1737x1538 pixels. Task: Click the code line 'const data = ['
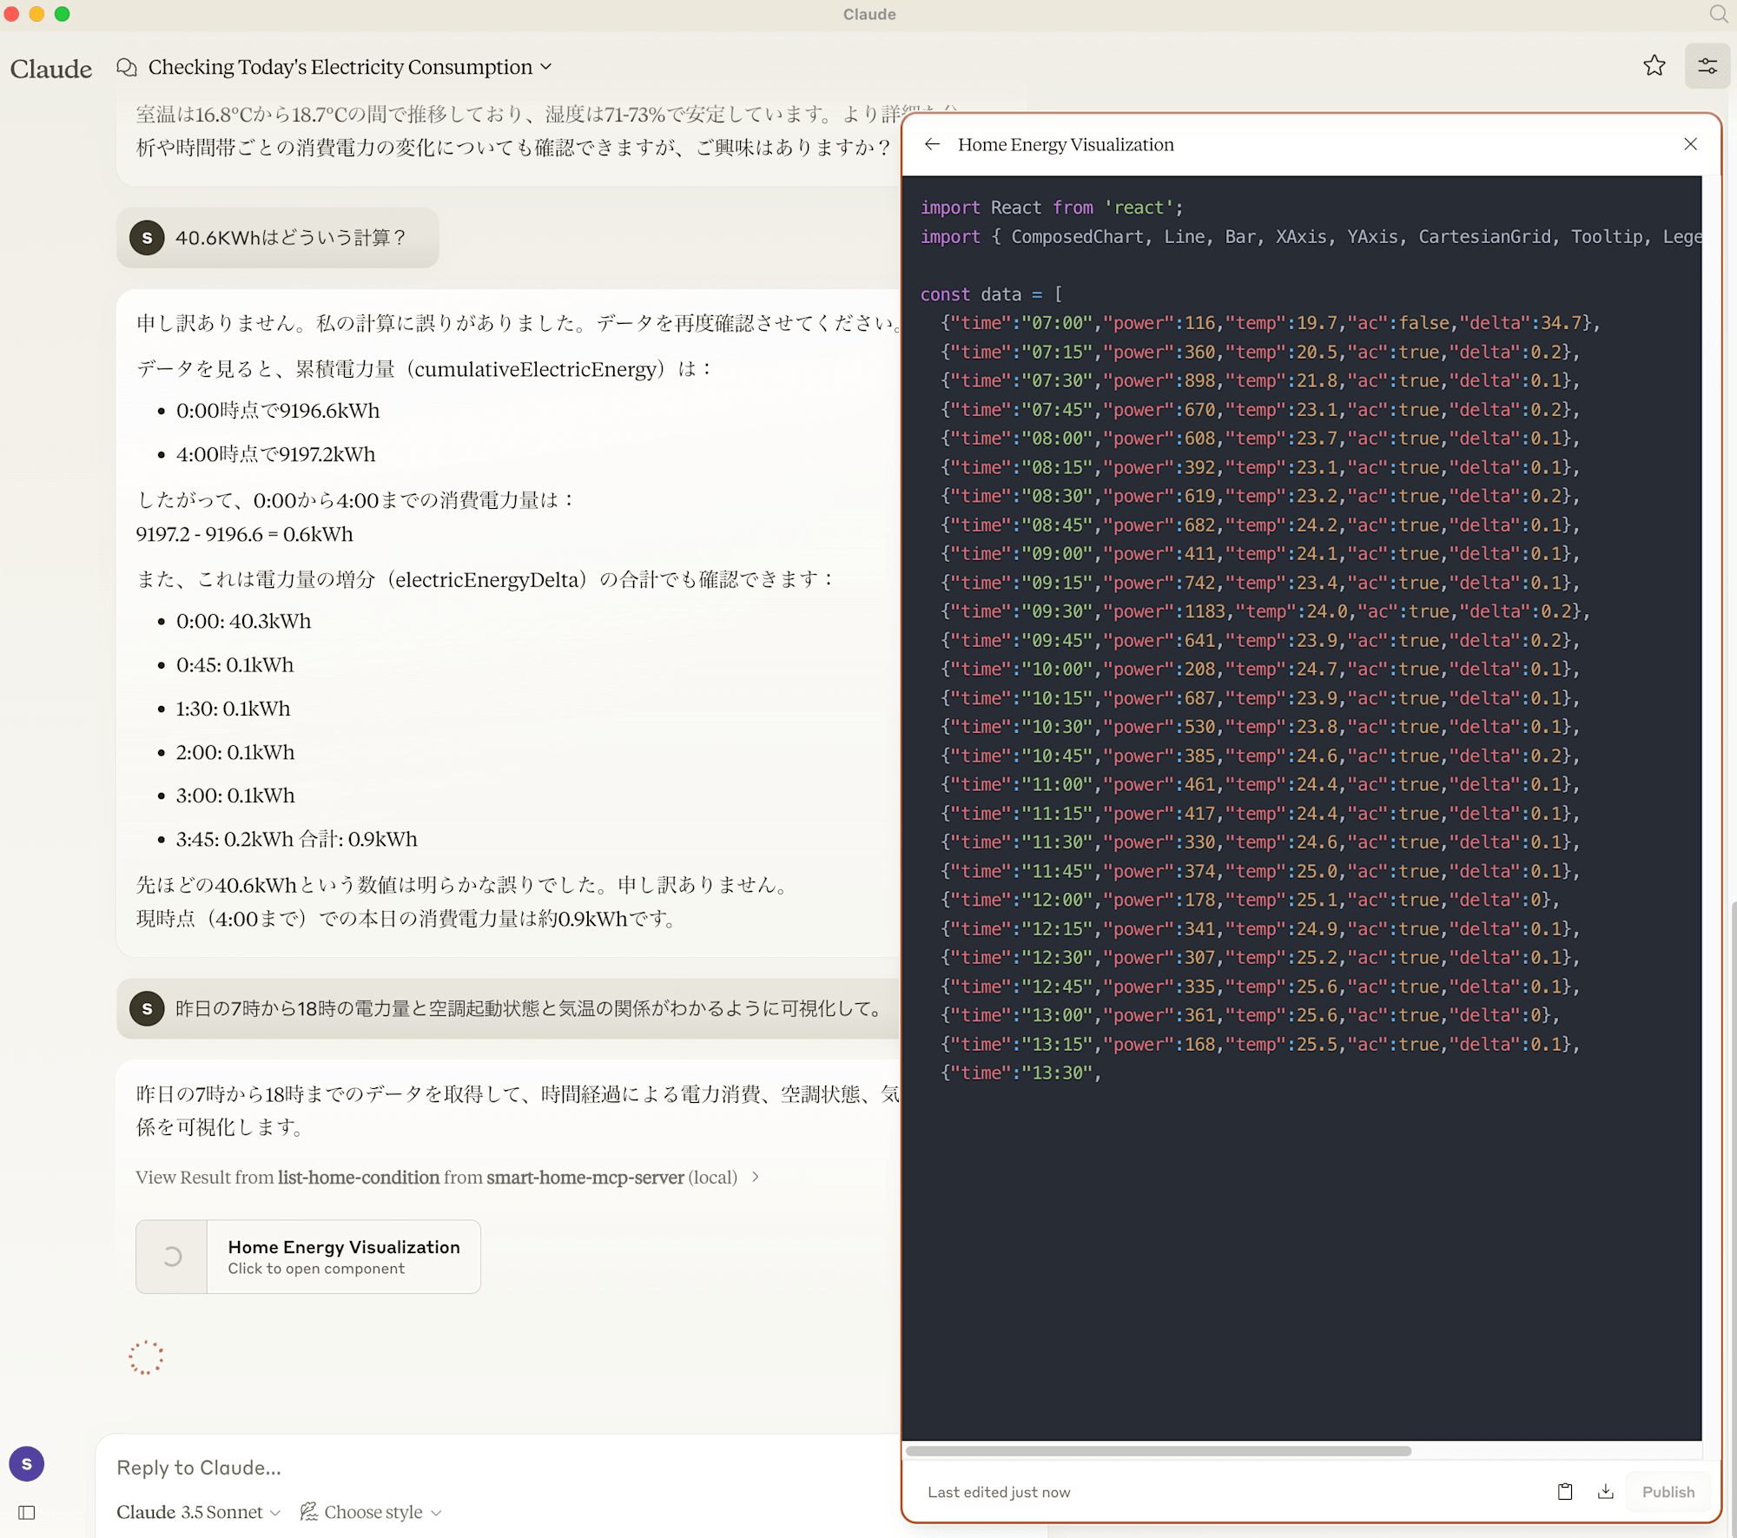point(991,294)
